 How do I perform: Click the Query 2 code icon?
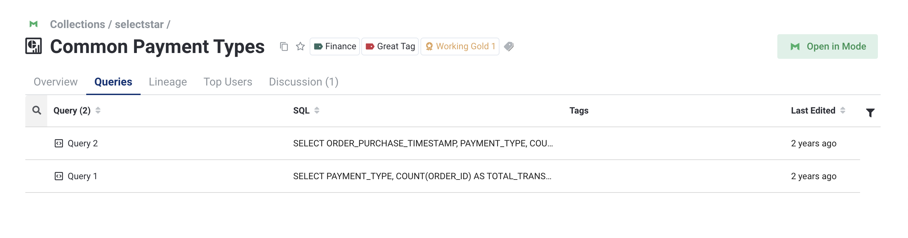click(59, 143)
